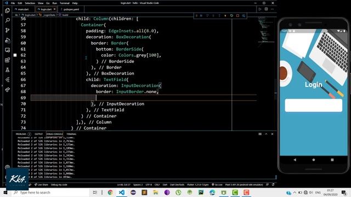Image resolution: width=351 pixels, height=197 pixels.
Task: Select the Pixel 3 API 28 device status item
Action: (244, 185)
